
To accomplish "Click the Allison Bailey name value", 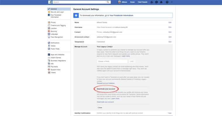I will pyautogui.click(x=102, y=22).
